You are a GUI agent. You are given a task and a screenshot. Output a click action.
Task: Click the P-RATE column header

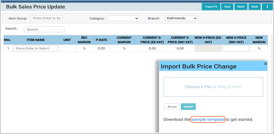pyautogui.click(x=101, y=40)
